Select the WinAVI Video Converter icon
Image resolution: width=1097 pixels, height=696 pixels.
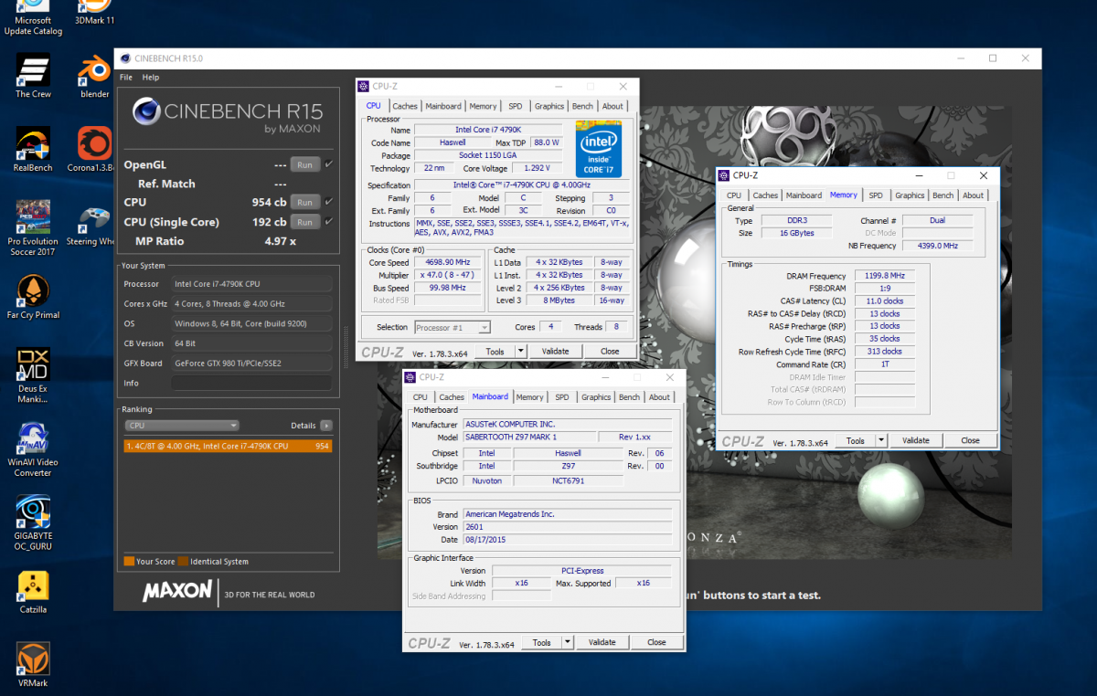(33, 449)
